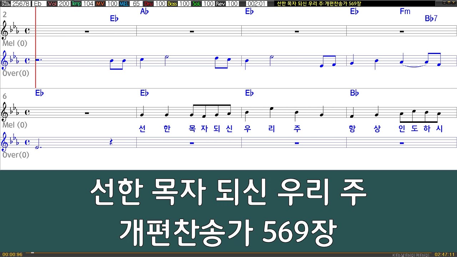Click the elapsed time 00:00:96
The height and width of the screenshot is (257, 457).
pos(12,255)
